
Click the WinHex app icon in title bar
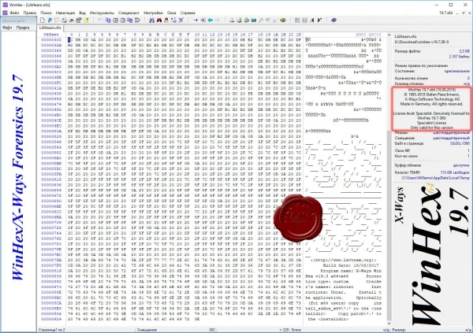click(x=5, y=5)
